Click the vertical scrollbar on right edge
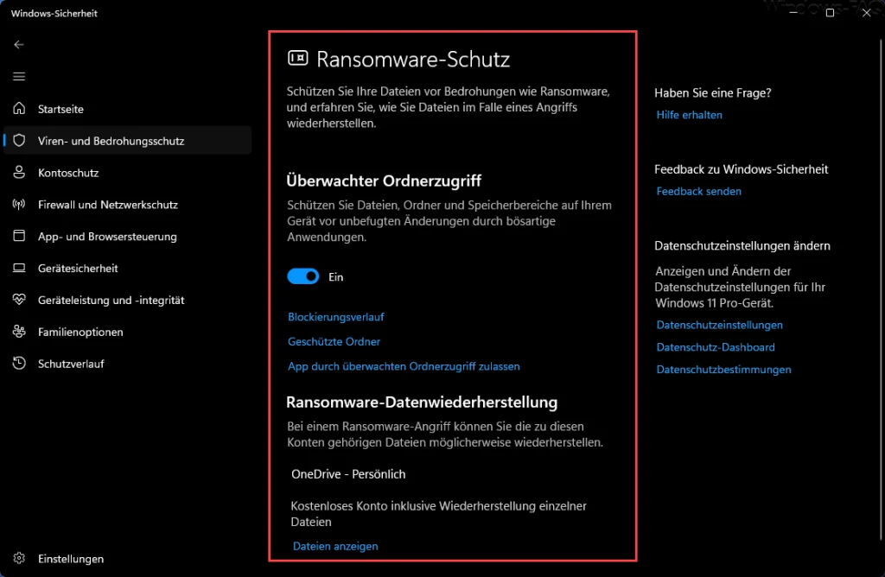Screen dimensions: 885x577 click(x=881, y=288)
